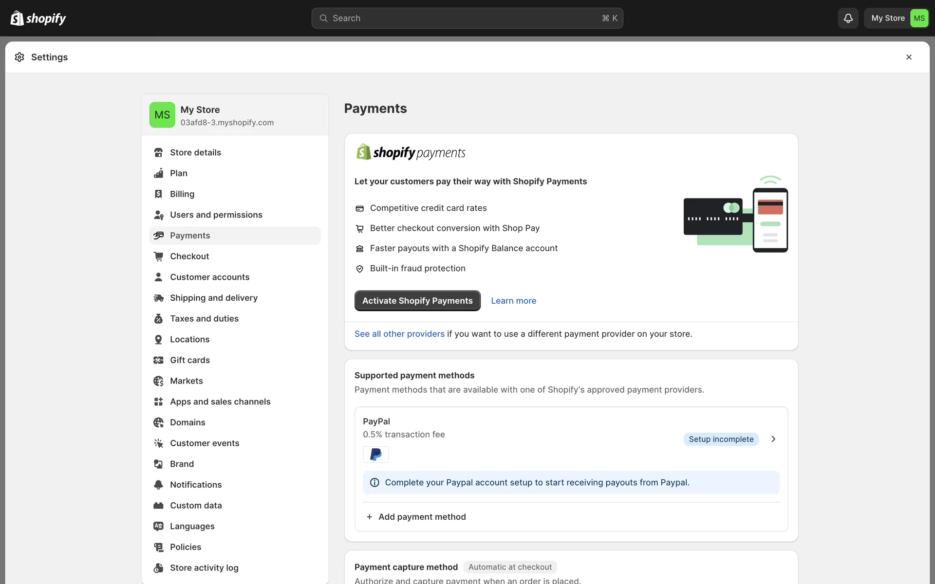Screen dimensions: 935x584
Task: Click the Shopify logo in the top bar
Action: pyautogui.click(x=38, y=18)
